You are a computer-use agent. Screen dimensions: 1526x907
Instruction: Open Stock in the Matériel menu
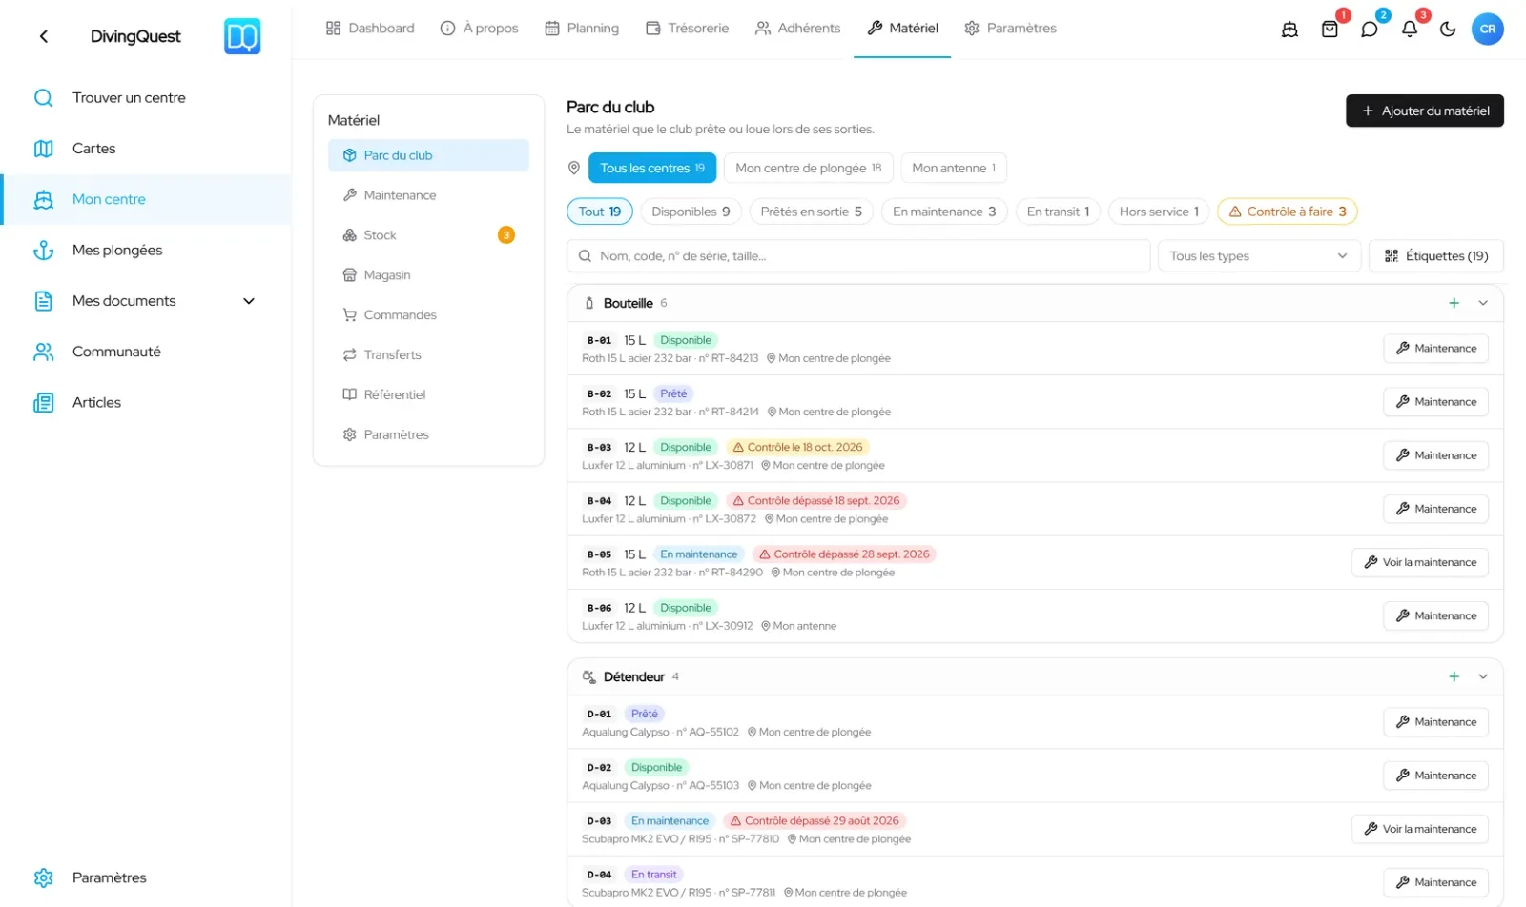click(428, 235)
